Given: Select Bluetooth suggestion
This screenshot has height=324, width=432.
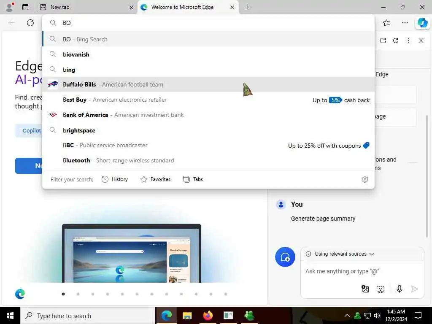Looking at the screenshot, I should pyautogui.click(x=208, y=160).
